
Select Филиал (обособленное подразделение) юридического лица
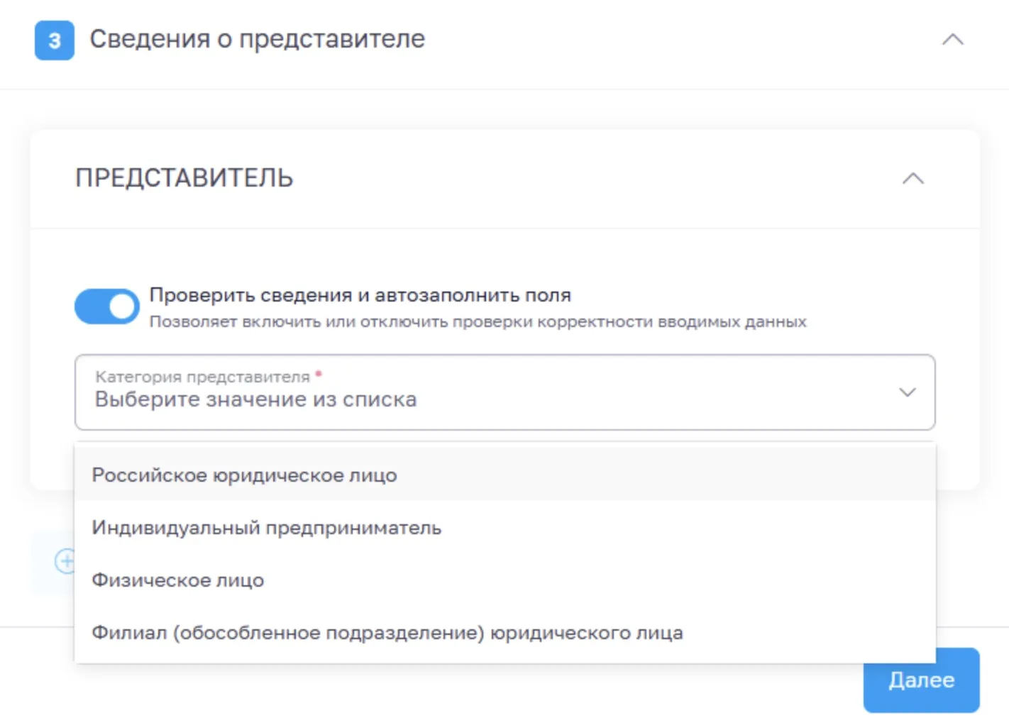click(x=387, y=633)
